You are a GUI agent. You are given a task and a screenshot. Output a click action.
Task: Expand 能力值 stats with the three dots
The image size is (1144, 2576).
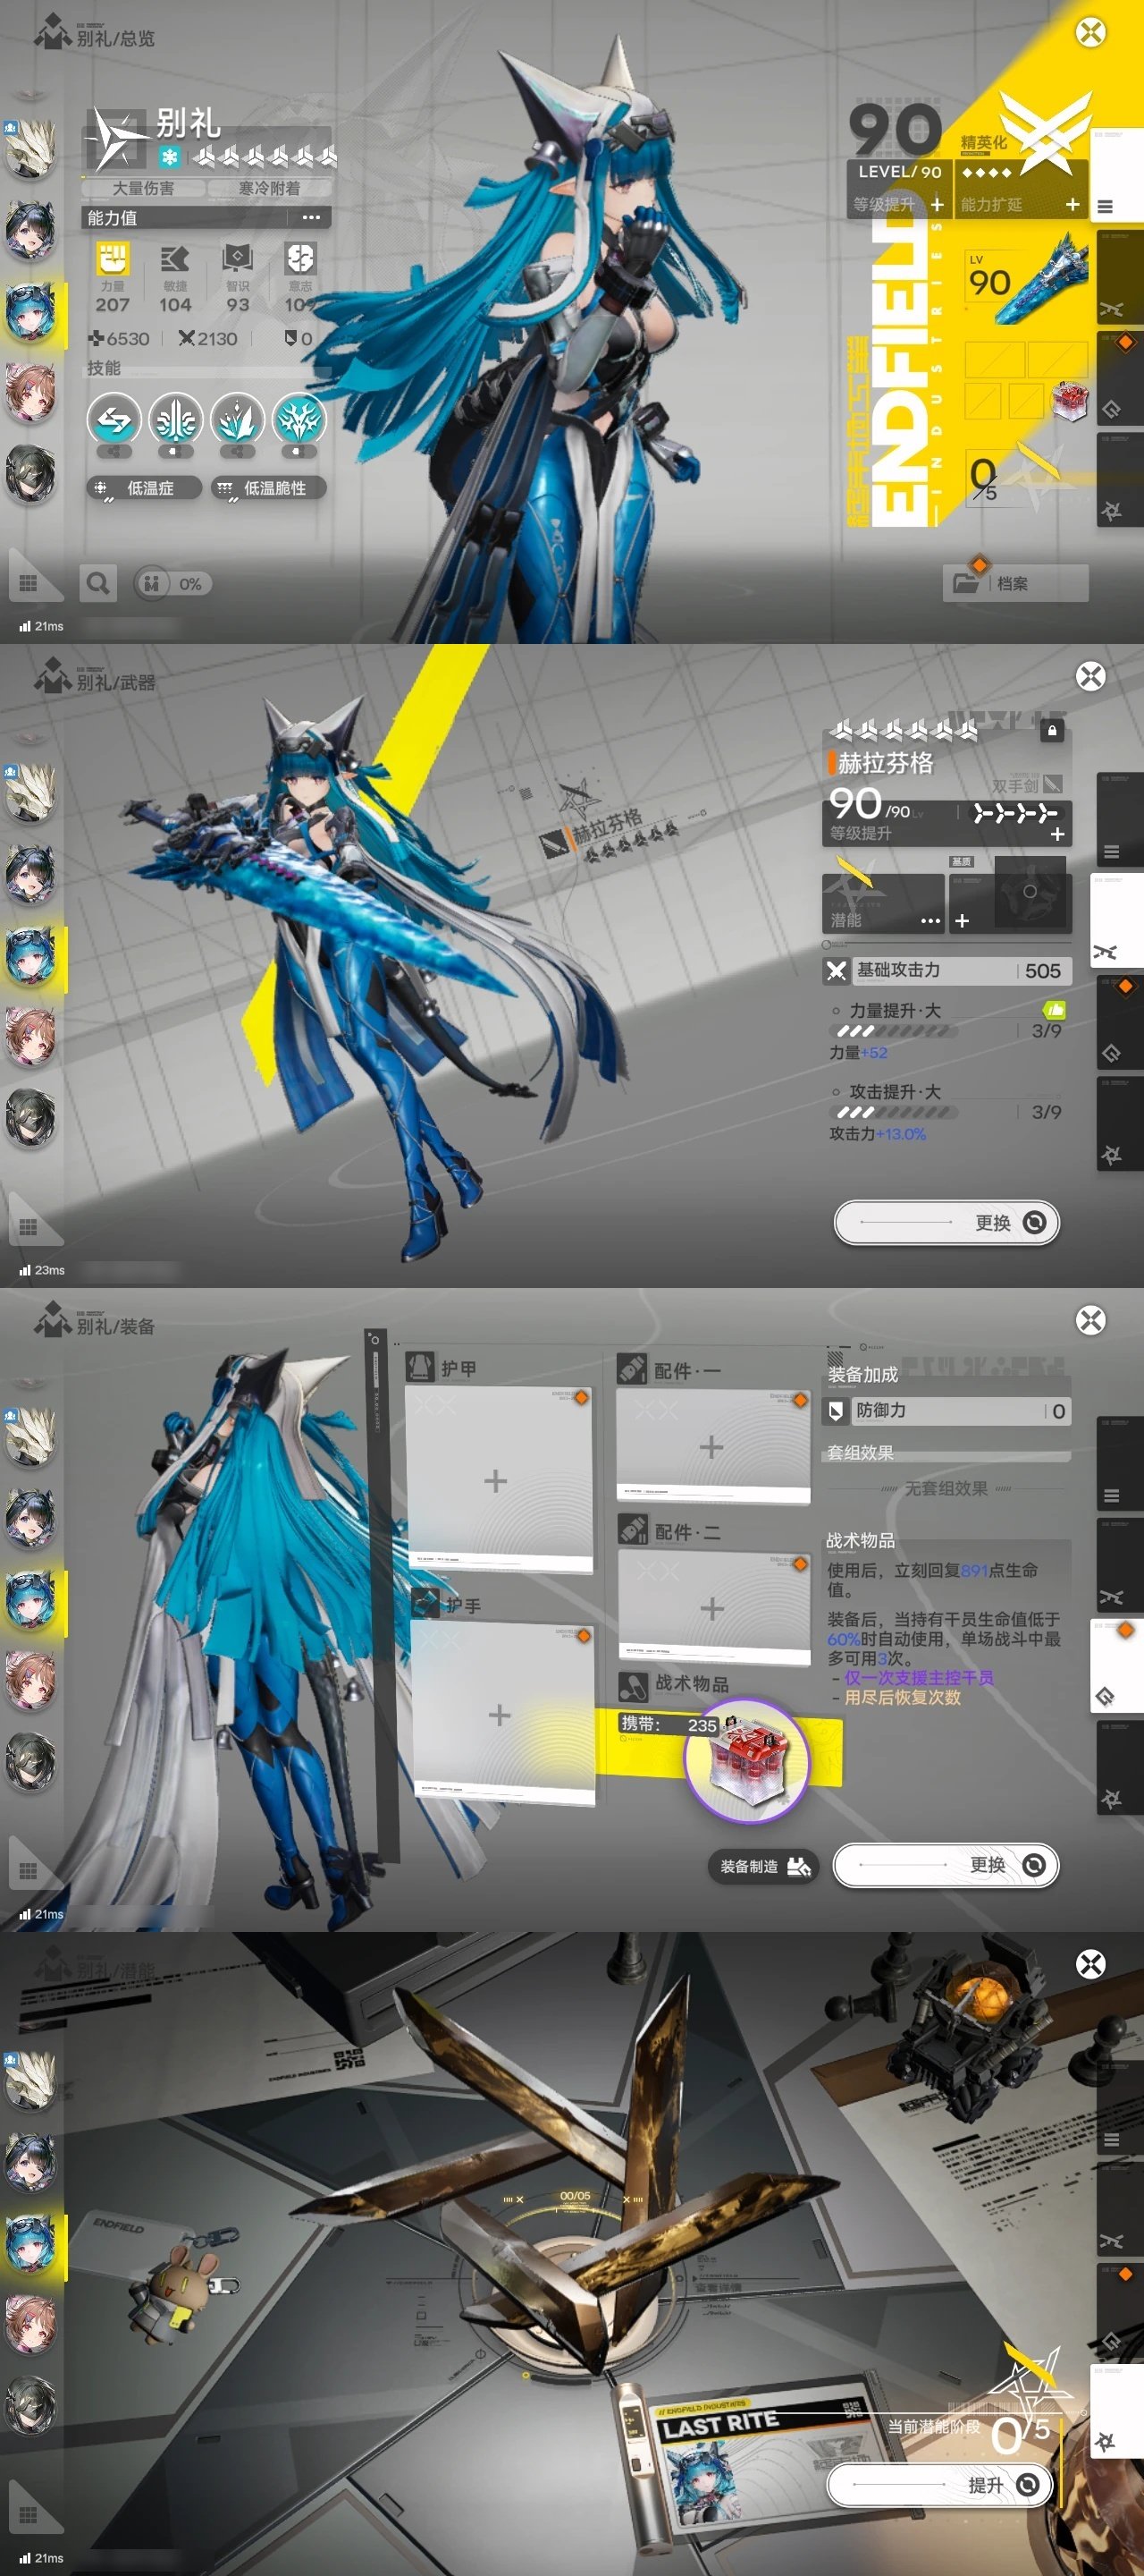coord(311,217)
